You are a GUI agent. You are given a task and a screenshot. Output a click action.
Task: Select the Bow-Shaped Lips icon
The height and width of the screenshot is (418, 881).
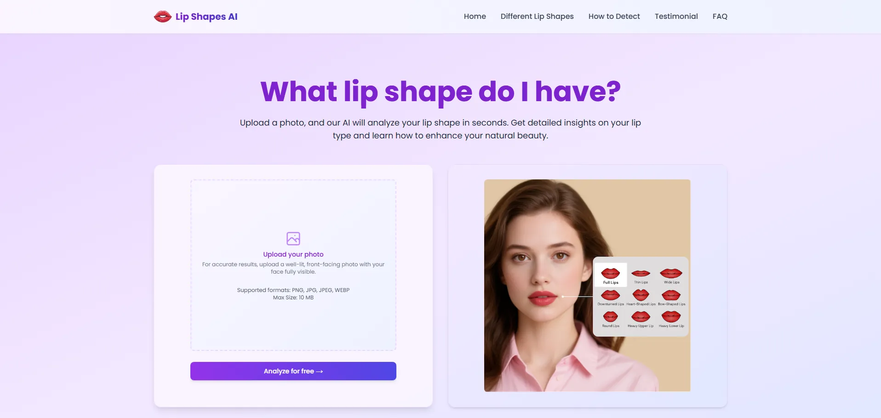pos(671,295)
